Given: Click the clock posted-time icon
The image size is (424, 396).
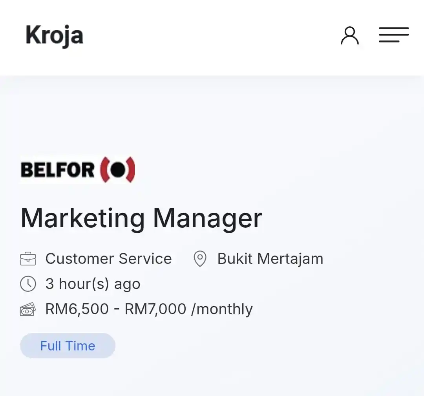Looking at the screenshot, I should (x=28, y=284).
